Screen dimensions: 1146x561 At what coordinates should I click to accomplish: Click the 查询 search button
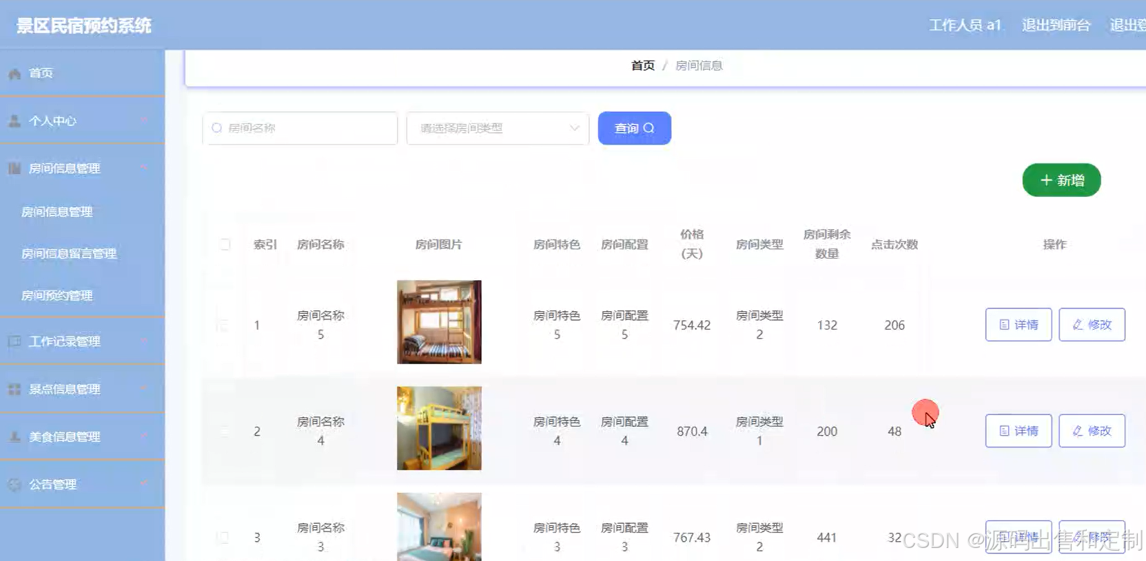point(634,128)
